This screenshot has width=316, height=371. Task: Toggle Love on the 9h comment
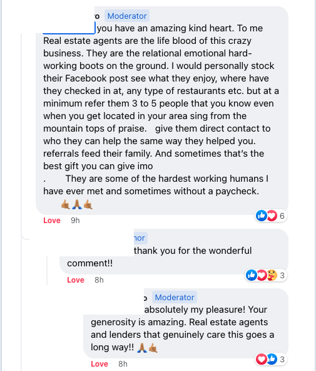(x=52, y=221)
